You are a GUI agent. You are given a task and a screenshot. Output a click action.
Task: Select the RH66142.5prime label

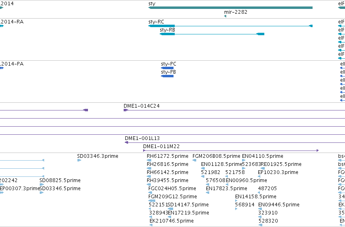[x=167, y=172]
